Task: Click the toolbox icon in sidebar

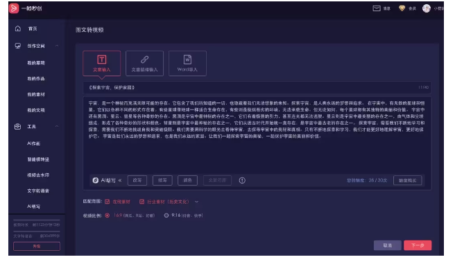Action: 18,126
